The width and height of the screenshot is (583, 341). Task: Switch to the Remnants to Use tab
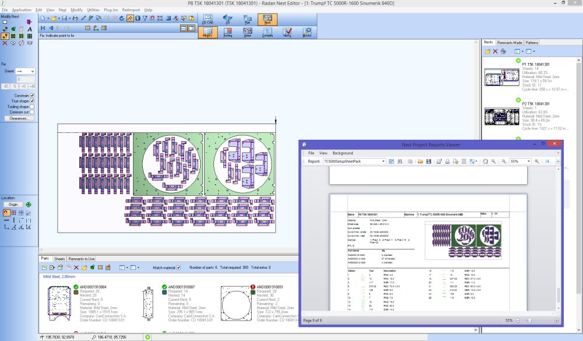82,258
